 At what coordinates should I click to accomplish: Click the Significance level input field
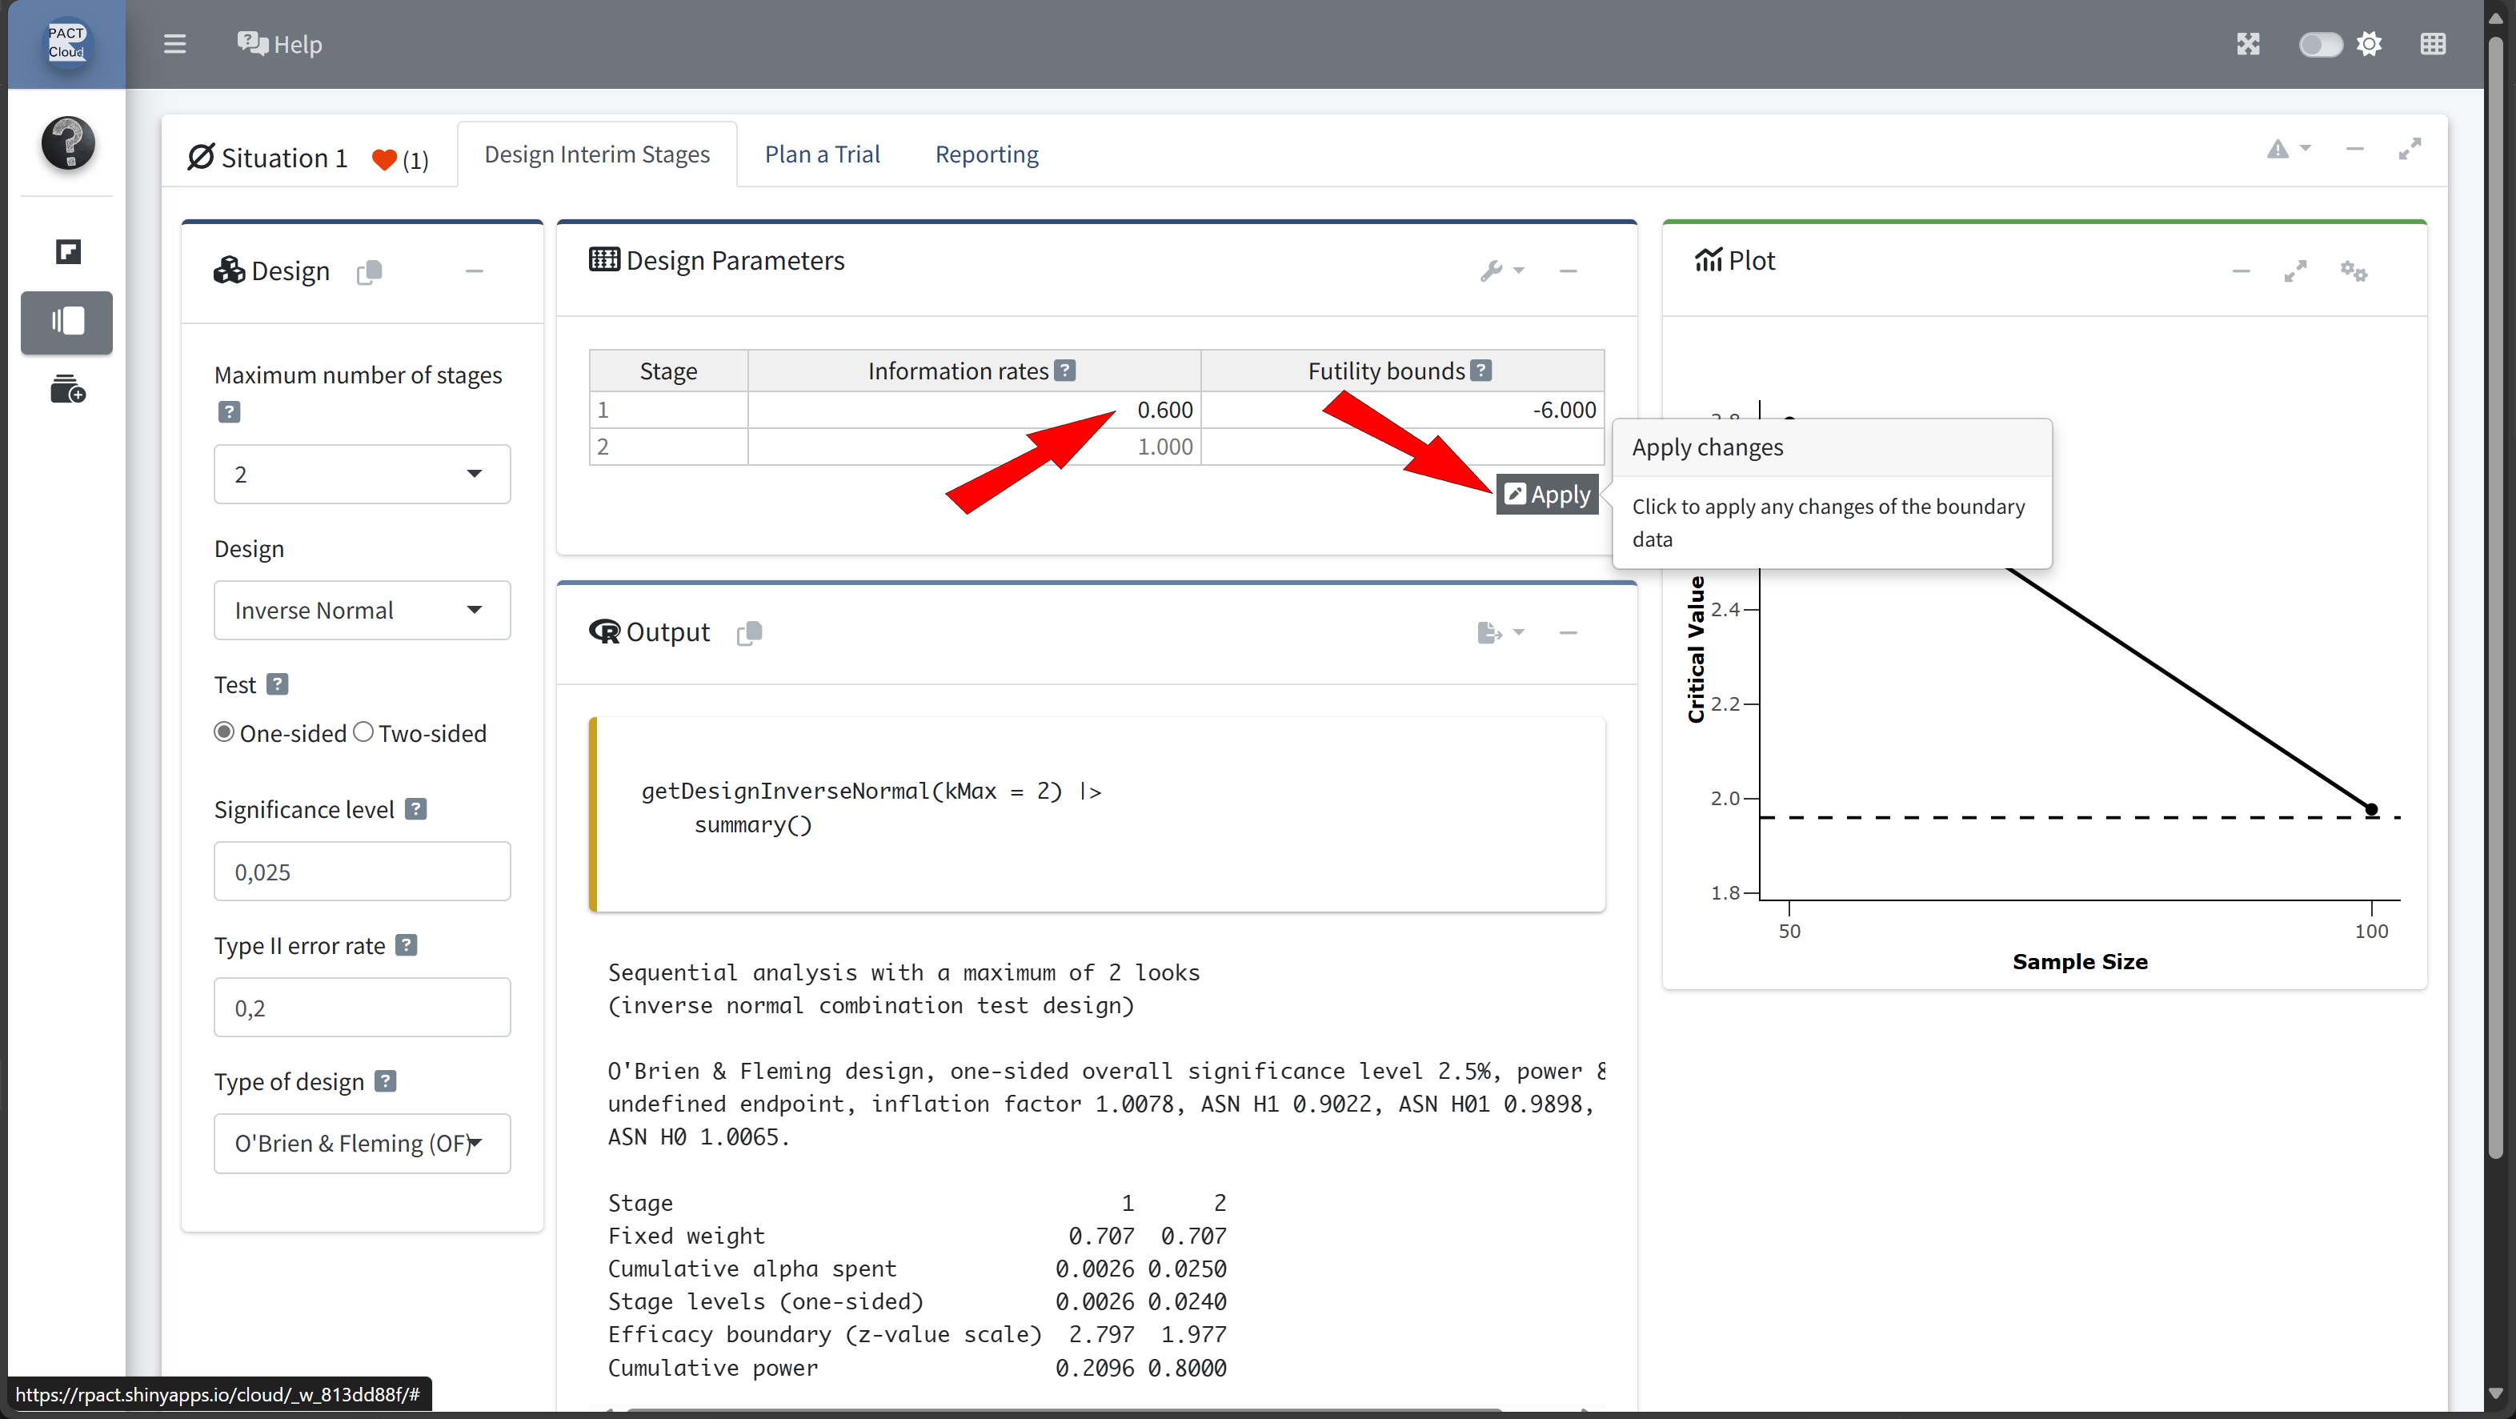click(363, 871)
